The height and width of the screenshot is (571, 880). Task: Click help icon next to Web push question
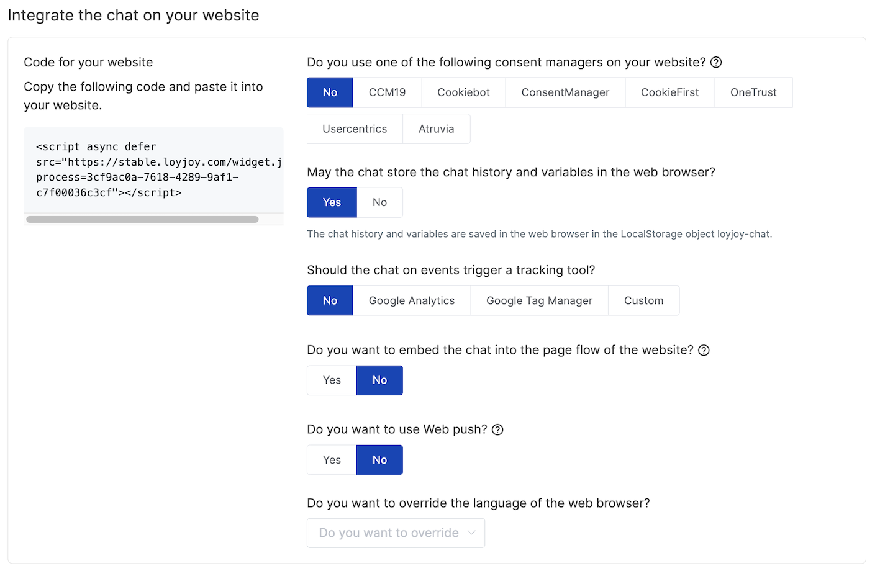pyautogui.click(x=497, y=429)
